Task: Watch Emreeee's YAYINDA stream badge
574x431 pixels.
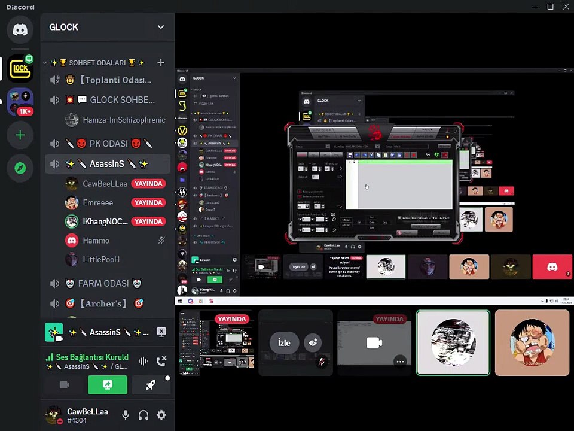Action: pos(148,203)
